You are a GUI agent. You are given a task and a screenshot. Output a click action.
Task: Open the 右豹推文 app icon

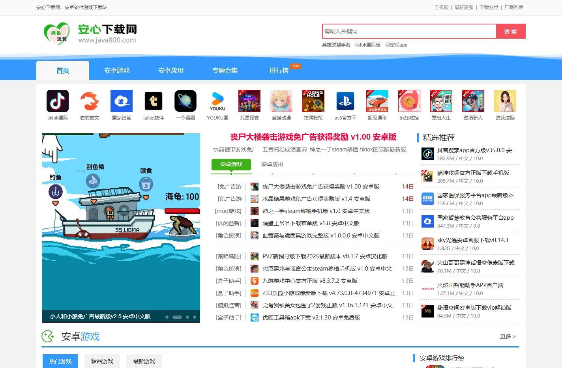pyautogui.click(x=90, y=101)
